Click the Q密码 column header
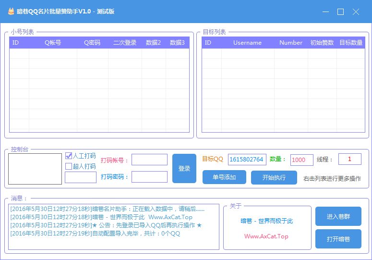 (92, 43)
